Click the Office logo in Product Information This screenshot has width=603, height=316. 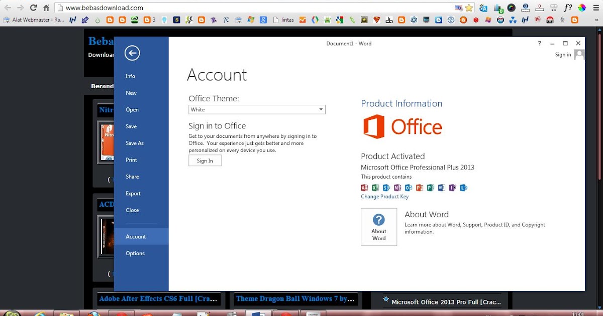pos(403,126)
